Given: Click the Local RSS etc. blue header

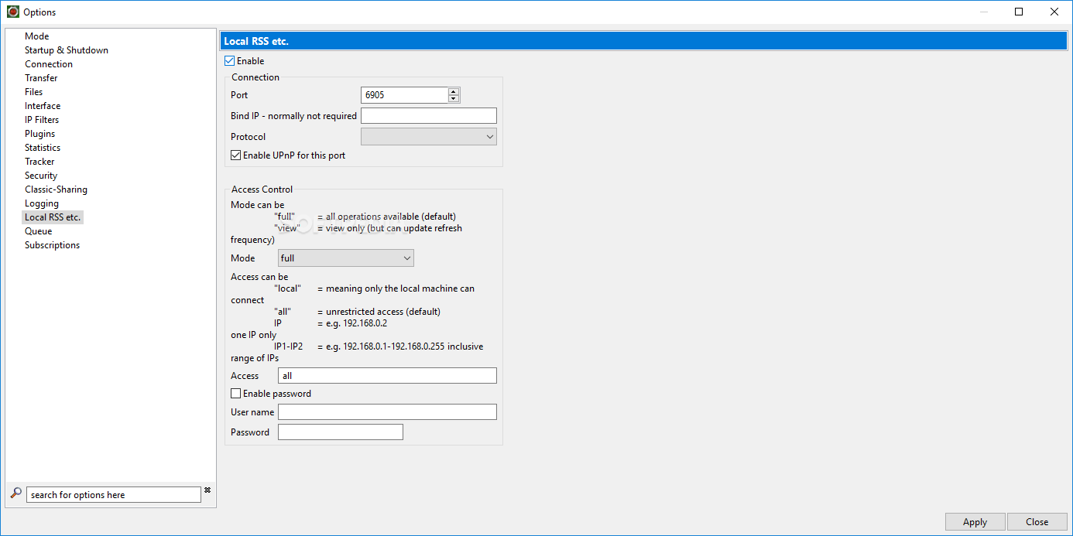Looking at the screenshot, I should (644, 41).
